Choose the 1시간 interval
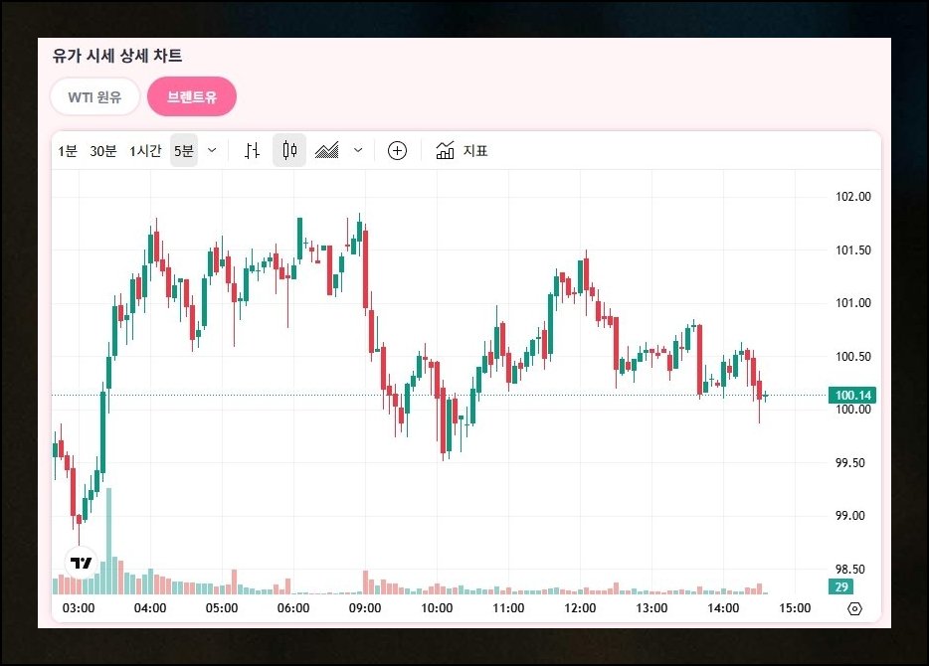This screenshot has width=929, height=666. point(145,151)
